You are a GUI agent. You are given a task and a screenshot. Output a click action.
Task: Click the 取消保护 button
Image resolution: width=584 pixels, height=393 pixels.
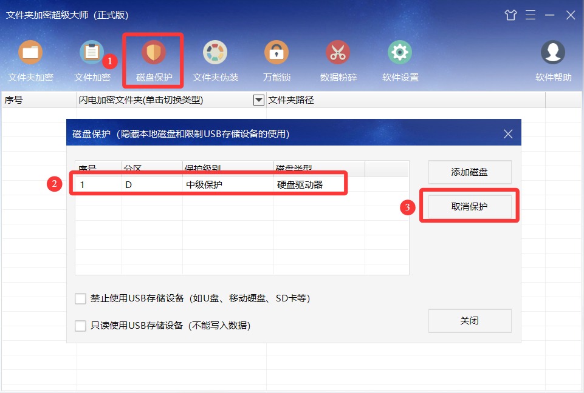coord(470,206)
